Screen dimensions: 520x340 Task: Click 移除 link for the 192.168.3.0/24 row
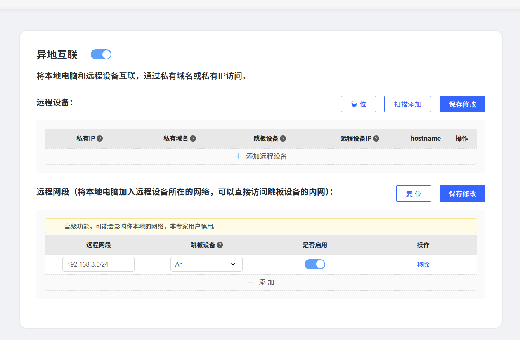tap(423, 264)
